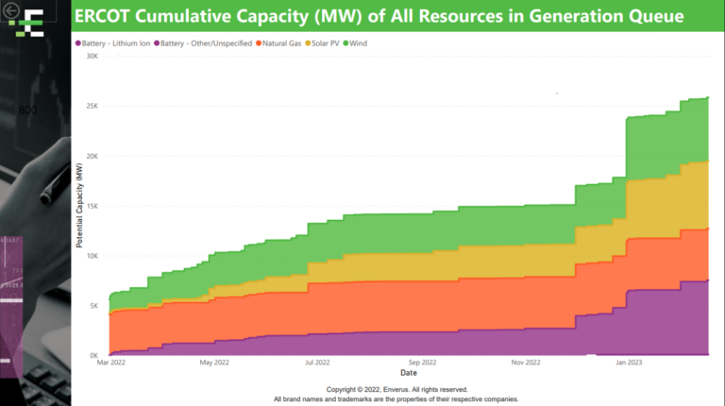Toggle the Battery - Lithium Ion legend item
This screenshot has height=406, width=725.
click(113, 43)
